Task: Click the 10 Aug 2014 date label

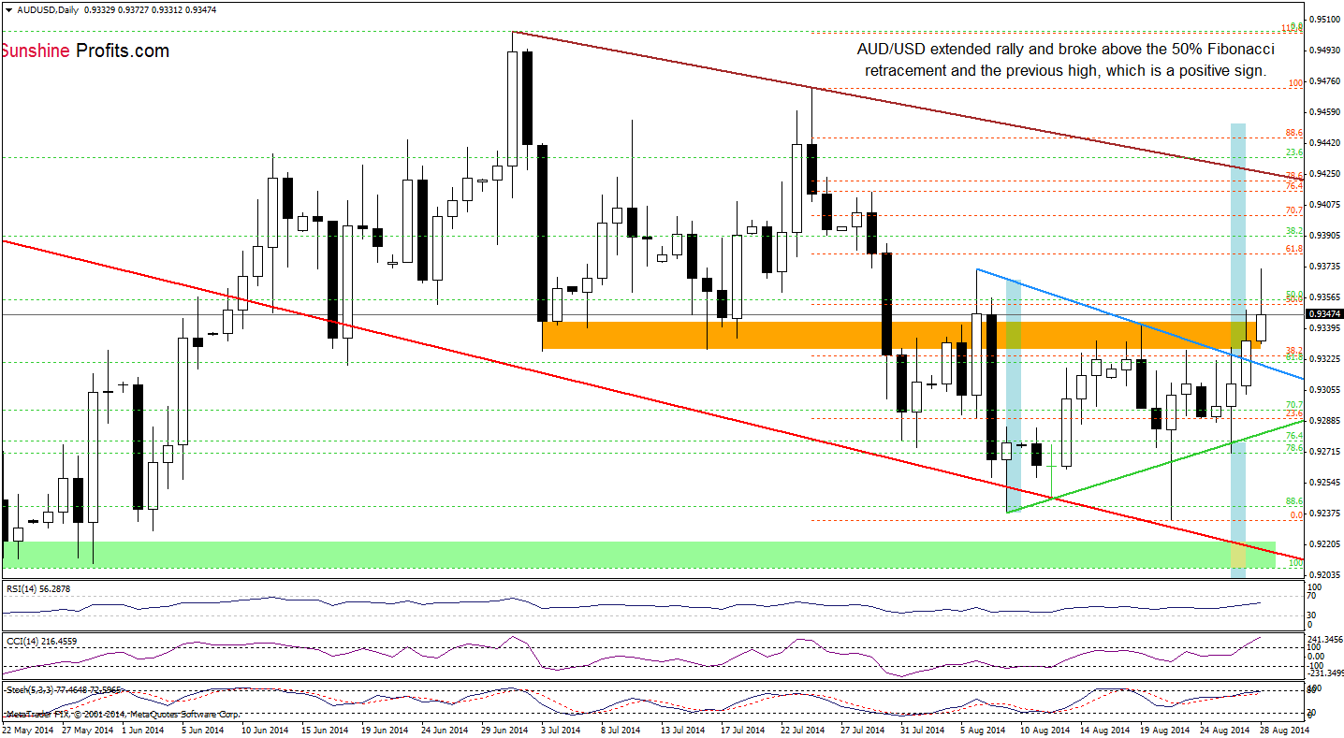Action: pos(1045,731)
